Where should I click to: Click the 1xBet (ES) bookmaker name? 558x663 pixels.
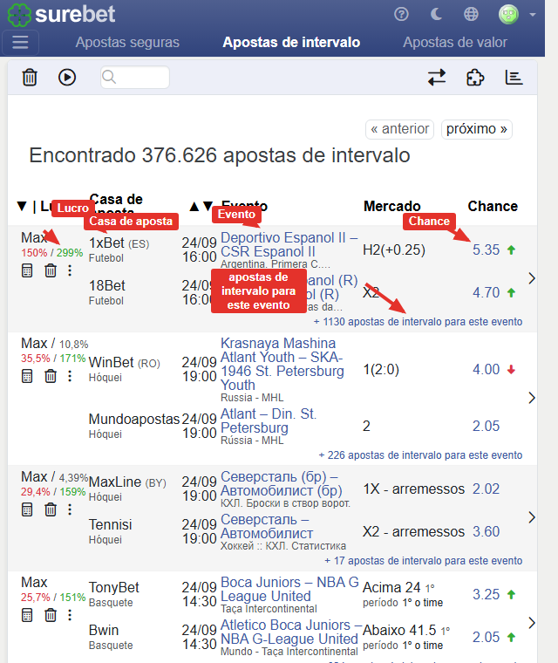pyautogui.click(x=119, y=243)
